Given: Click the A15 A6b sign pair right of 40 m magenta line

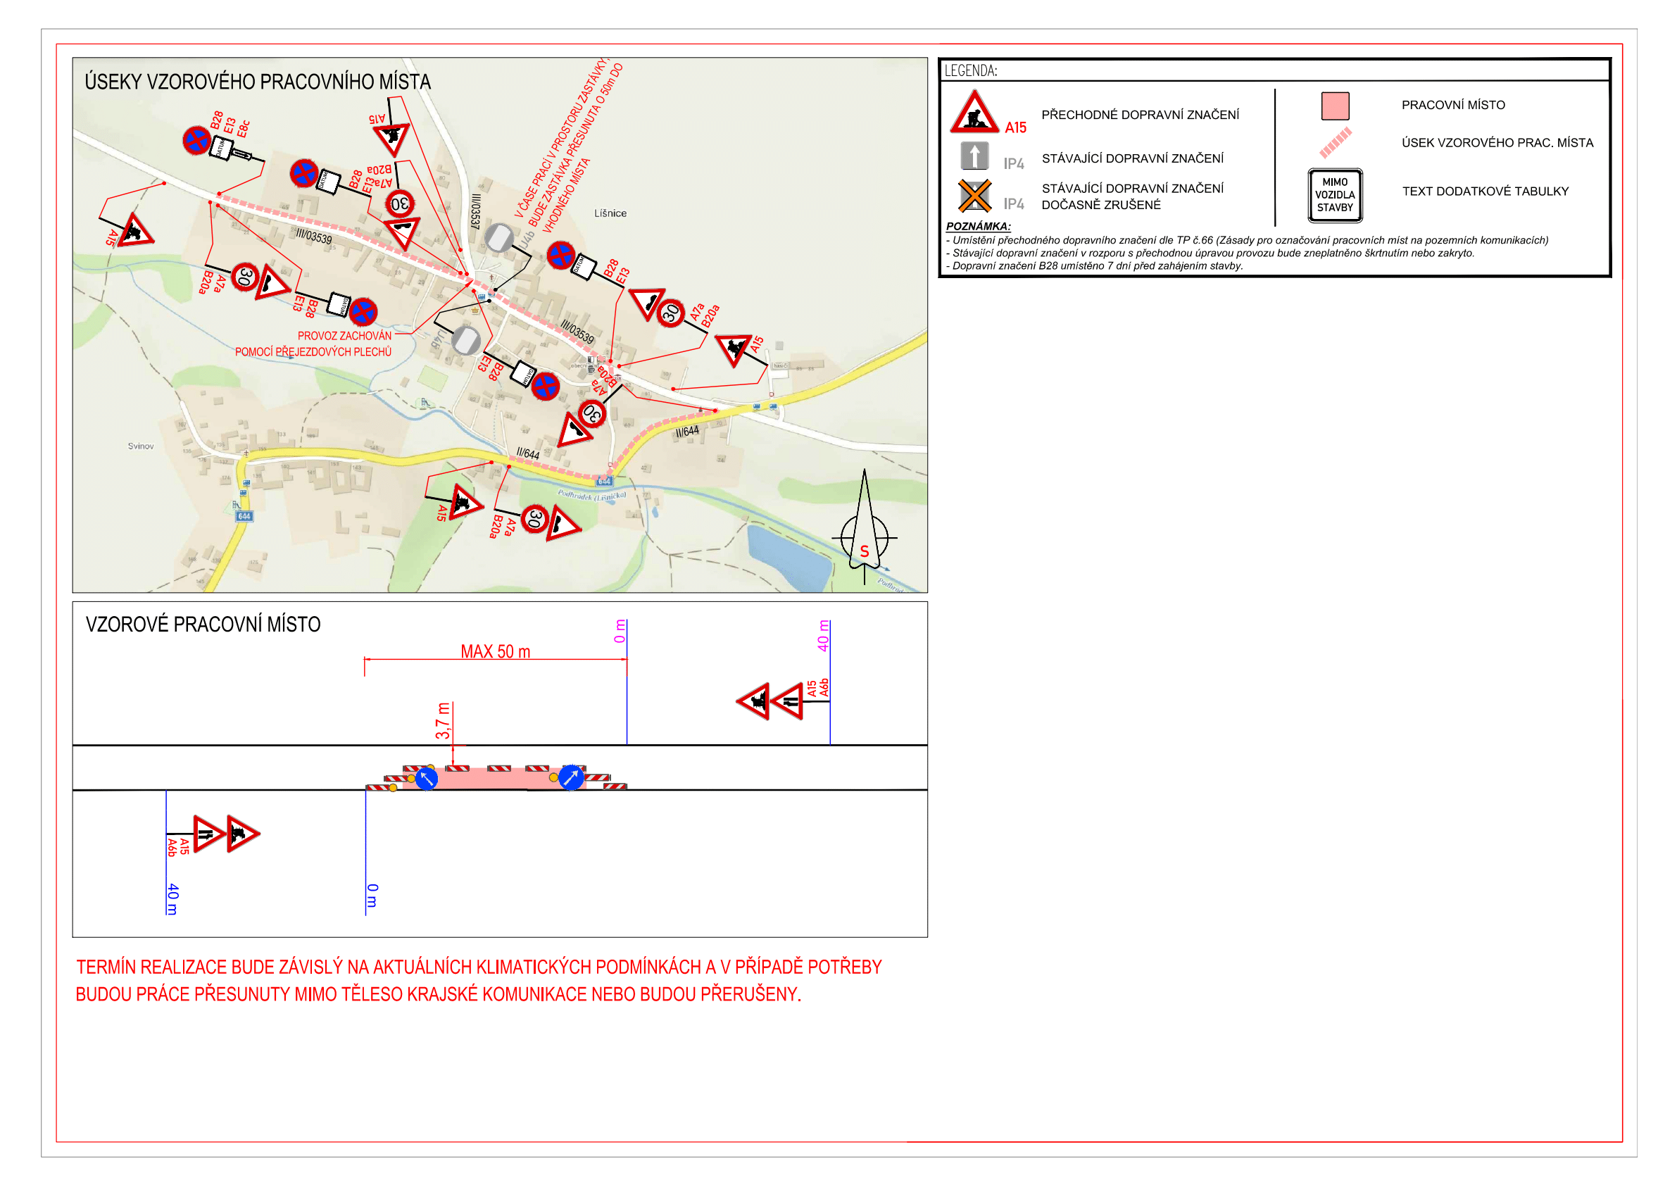Looking at the screenshot, I should click(770, 701).
